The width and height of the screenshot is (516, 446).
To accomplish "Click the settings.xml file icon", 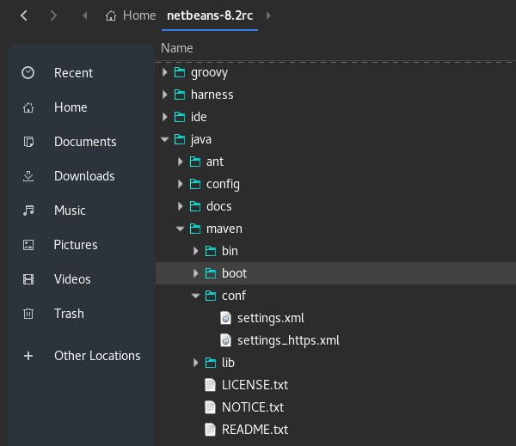I will click(226, 318).
